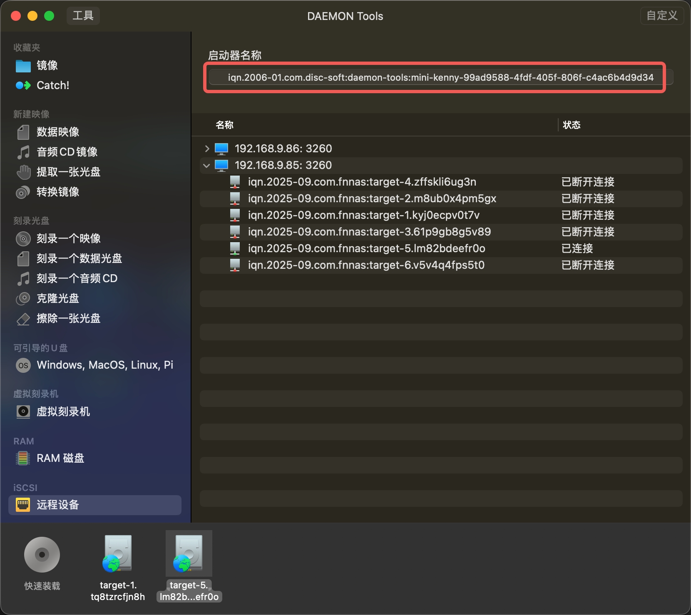The width and height of the screenshot is (691, 615).
Task: Select 192.168.9.86: 3260 server row
Action: tap(441, 149)
